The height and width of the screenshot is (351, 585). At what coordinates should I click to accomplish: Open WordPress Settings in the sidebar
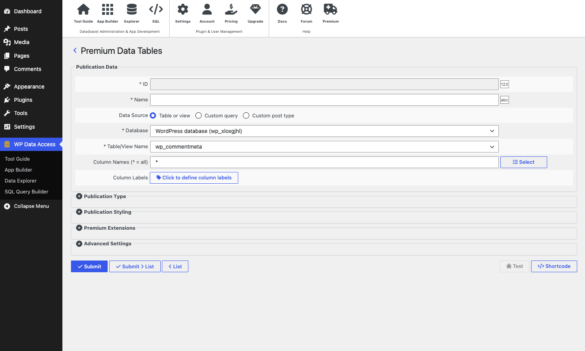pos(31,127)
